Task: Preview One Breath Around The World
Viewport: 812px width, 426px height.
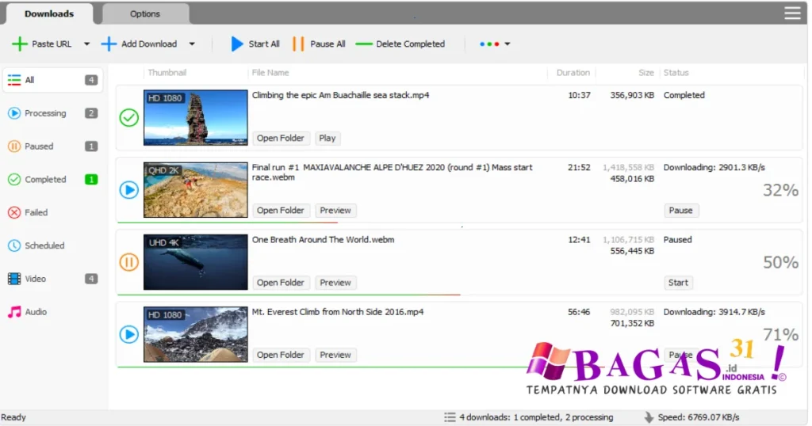Action: click(x=335, y=283)
